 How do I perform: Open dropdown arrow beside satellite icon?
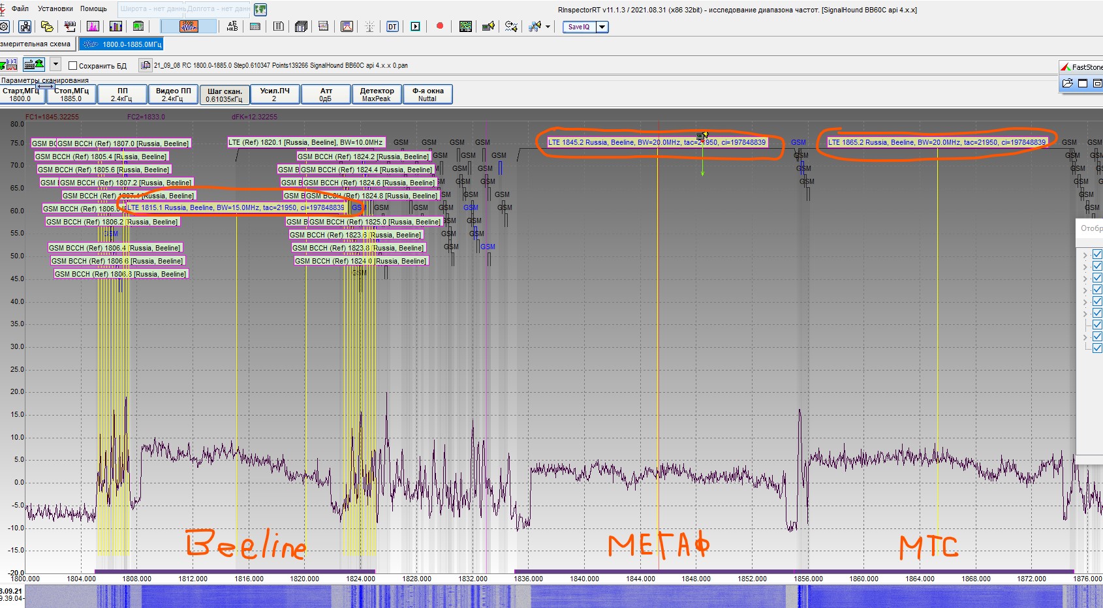(x=548, y=27)
